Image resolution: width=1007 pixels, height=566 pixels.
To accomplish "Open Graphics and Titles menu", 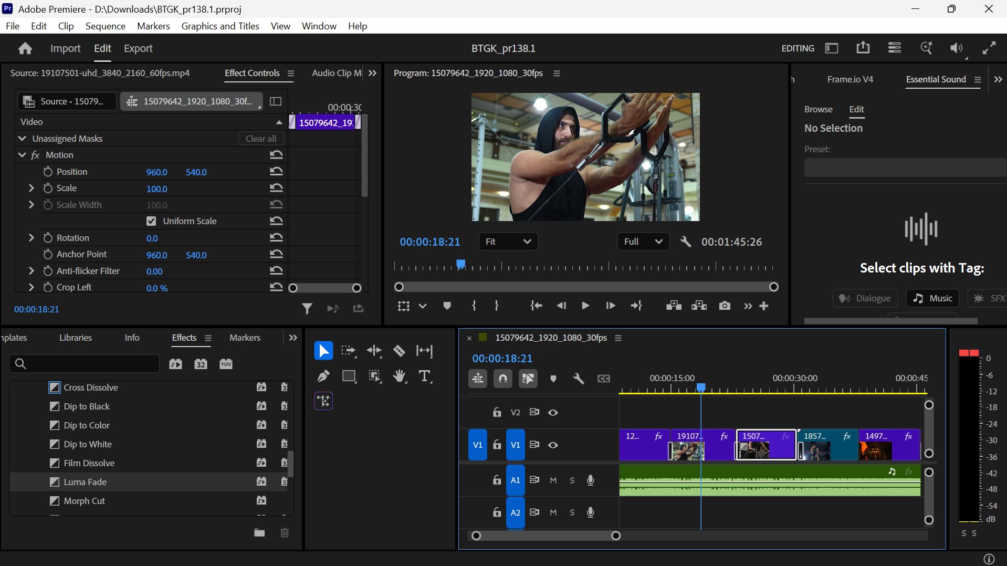I will pyautogui.click(x=220, y=26).
